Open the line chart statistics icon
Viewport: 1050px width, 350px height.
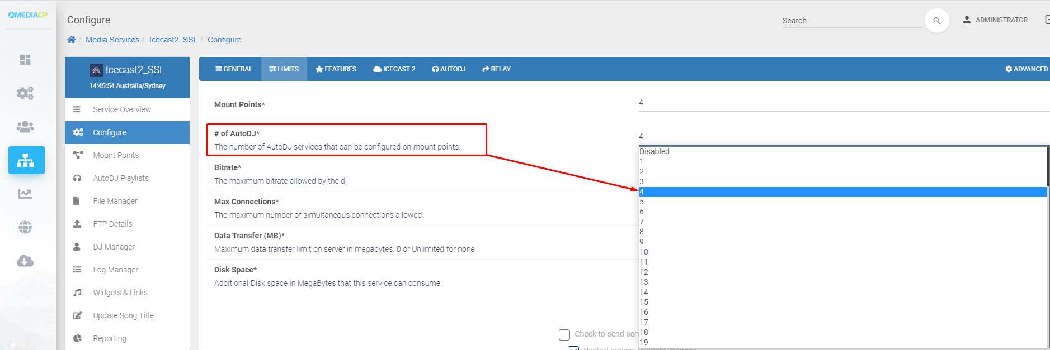(25, 194)
